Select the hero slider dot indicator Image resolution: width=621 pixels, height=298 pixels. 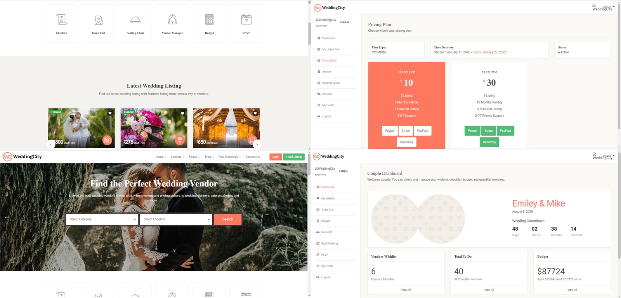point(160,262)
